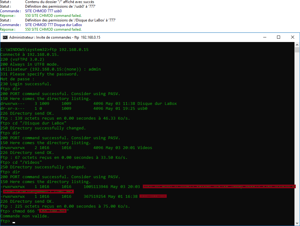This screenshot has height=226, width=300.
Task: Click the Command Prompt title bar icon
Action: [5, 37]
